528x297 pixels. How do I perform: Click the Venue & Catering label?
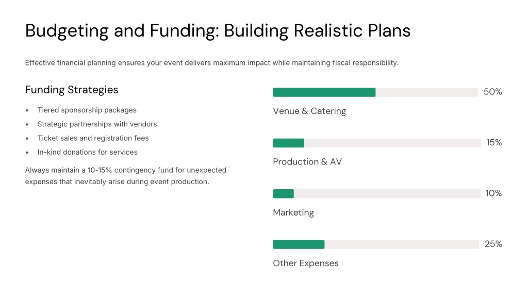[x=309, y=111]
